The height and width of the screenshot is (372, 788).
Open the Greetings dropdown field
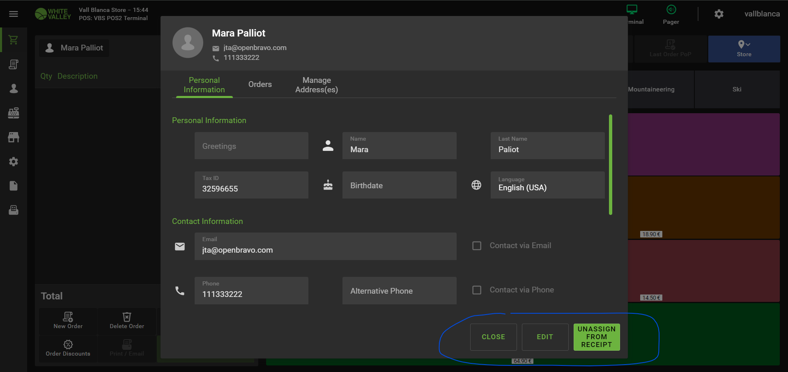pos(251,146)
